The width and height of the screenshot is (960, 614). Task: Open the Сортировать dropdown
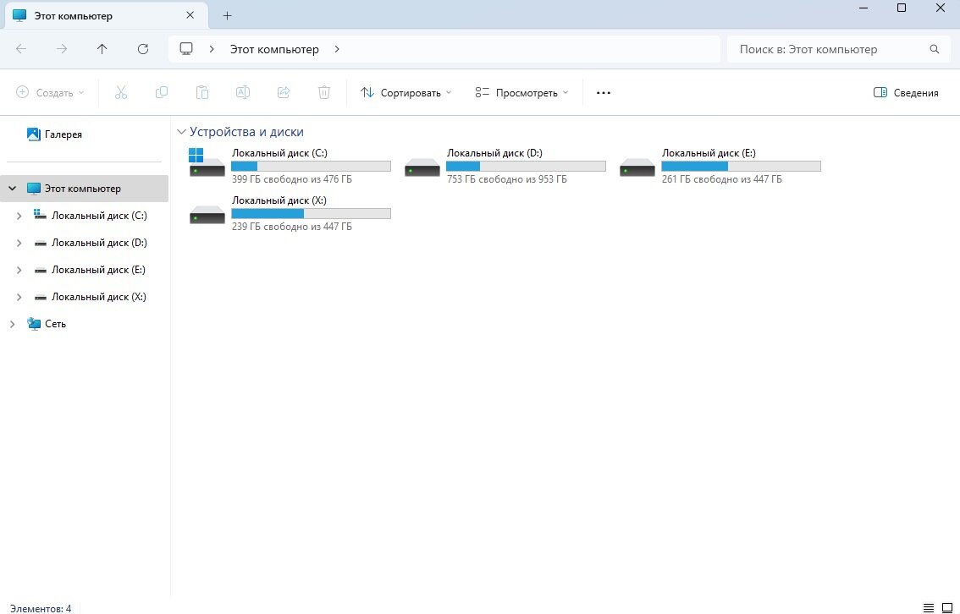(x=406, y=92)
